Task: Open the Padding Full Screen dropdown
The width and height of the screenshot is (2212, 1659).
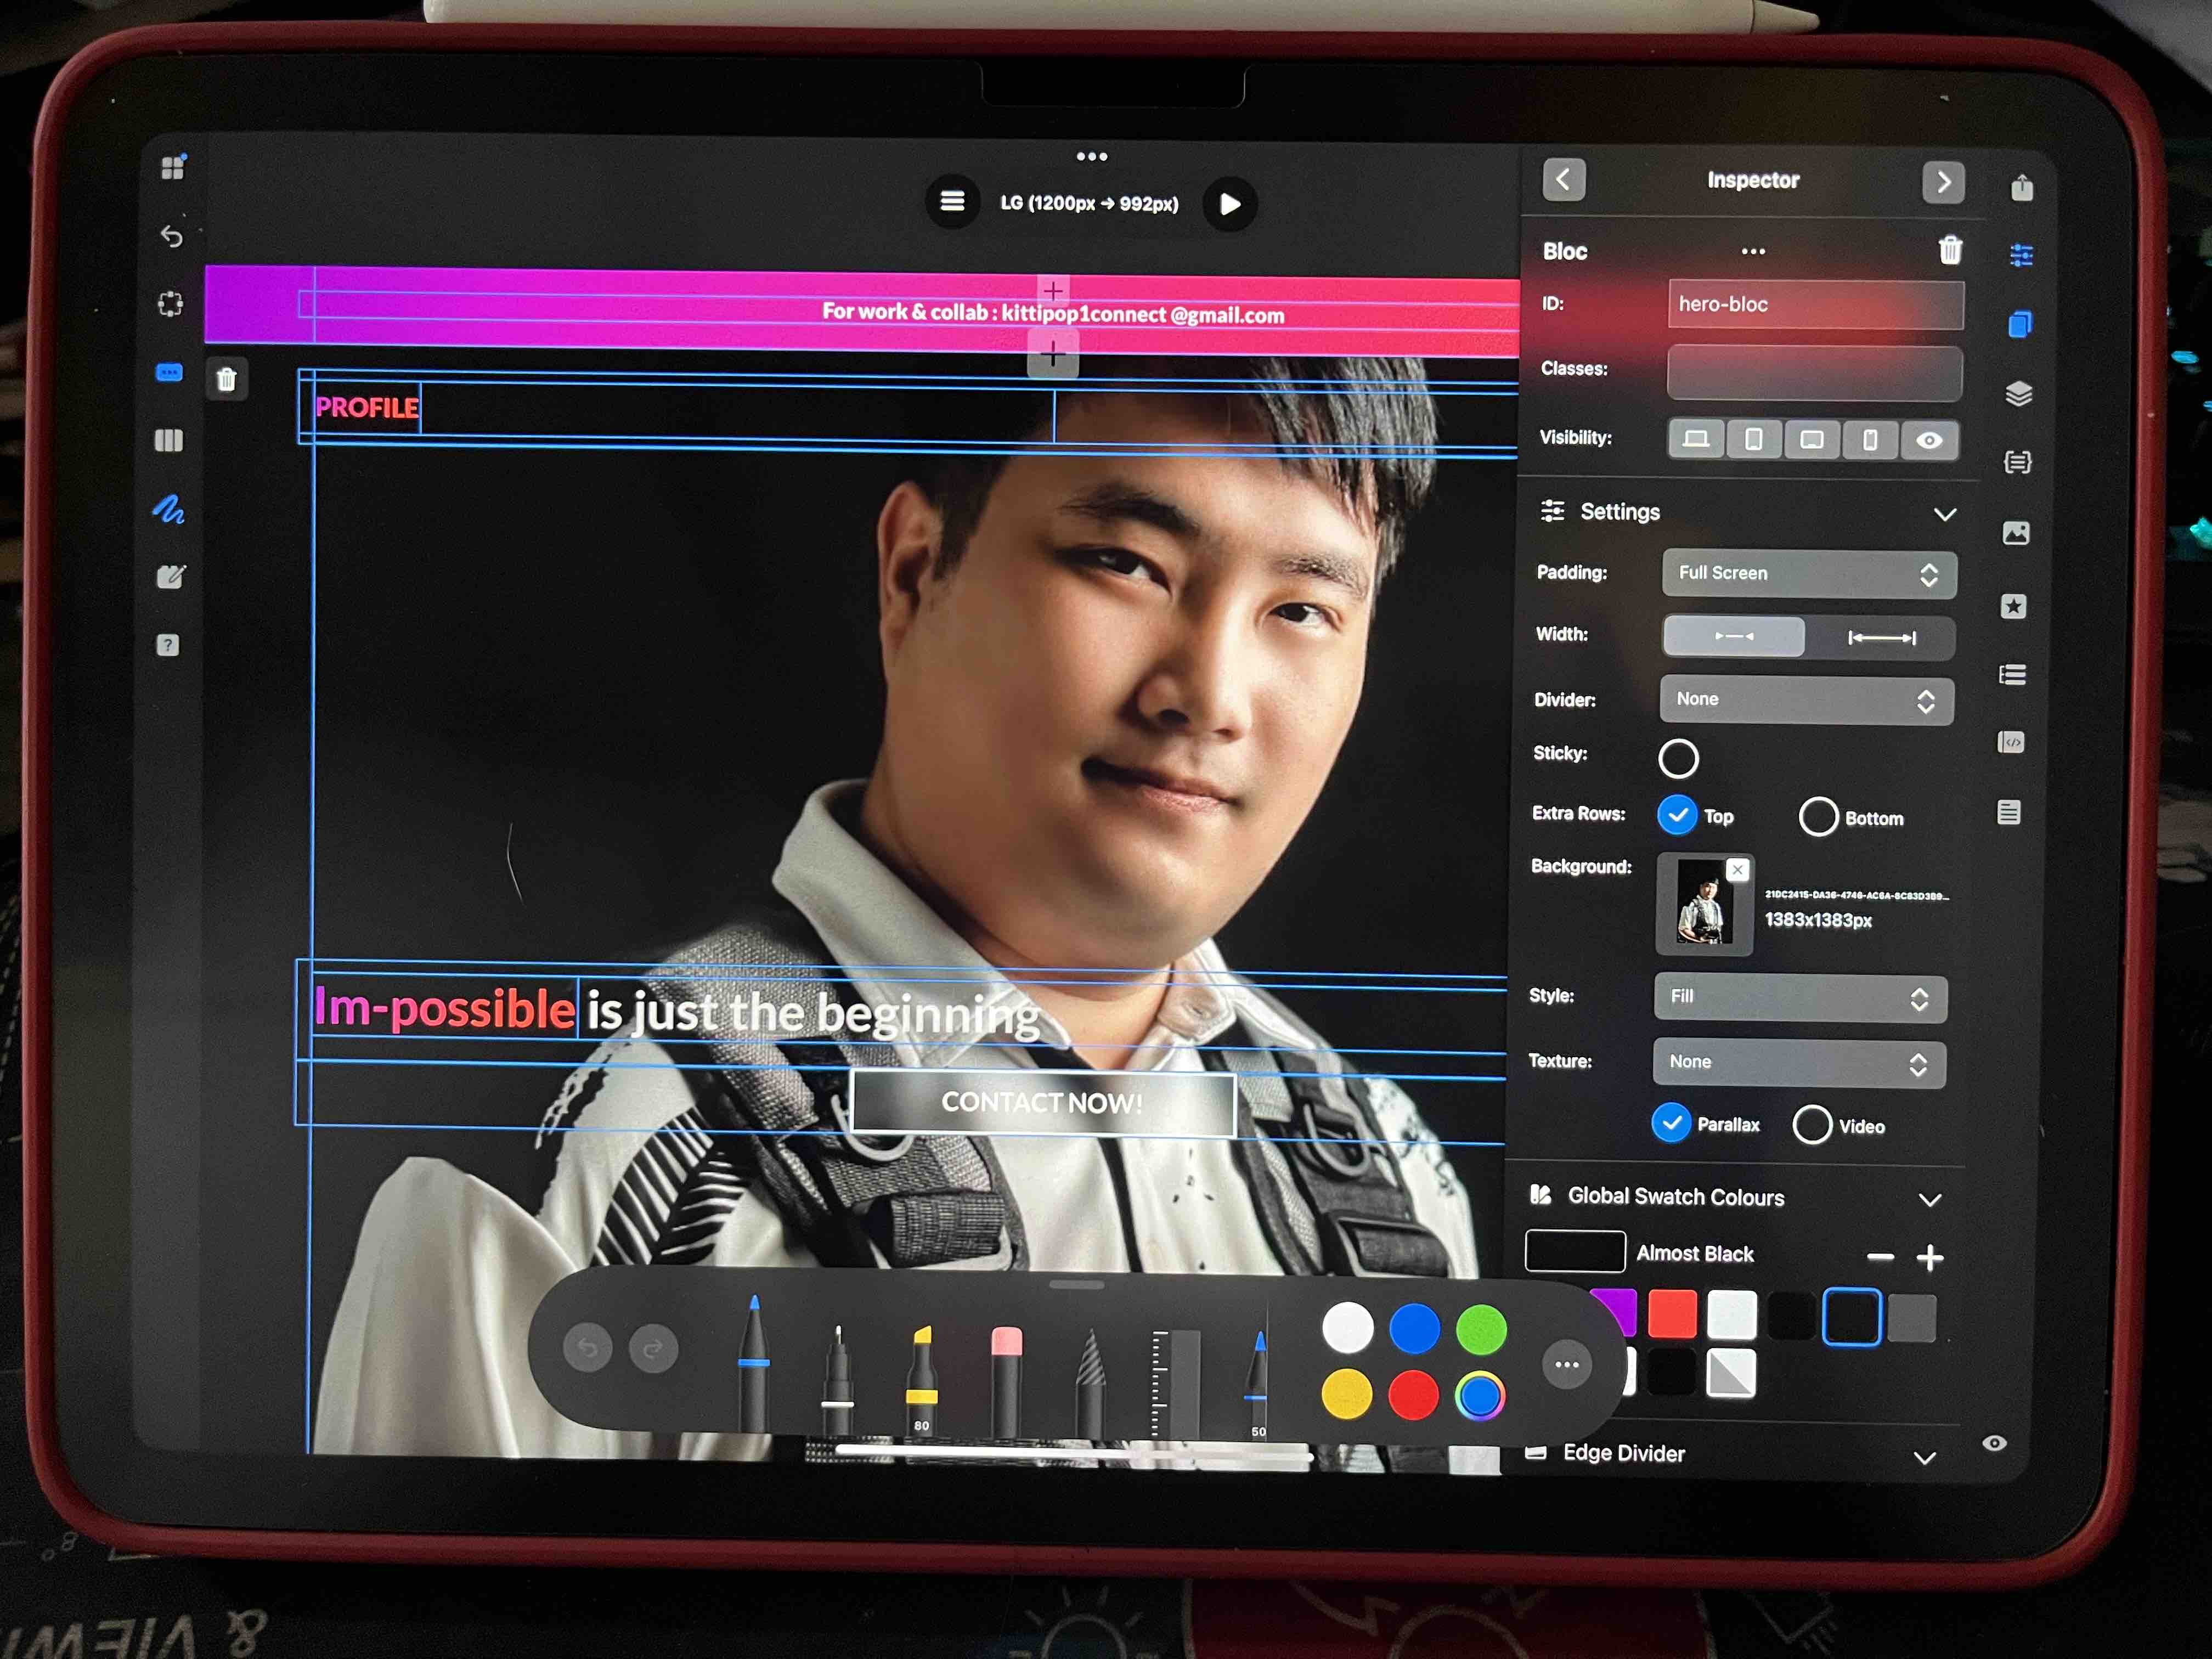Action: [1808, 574]
